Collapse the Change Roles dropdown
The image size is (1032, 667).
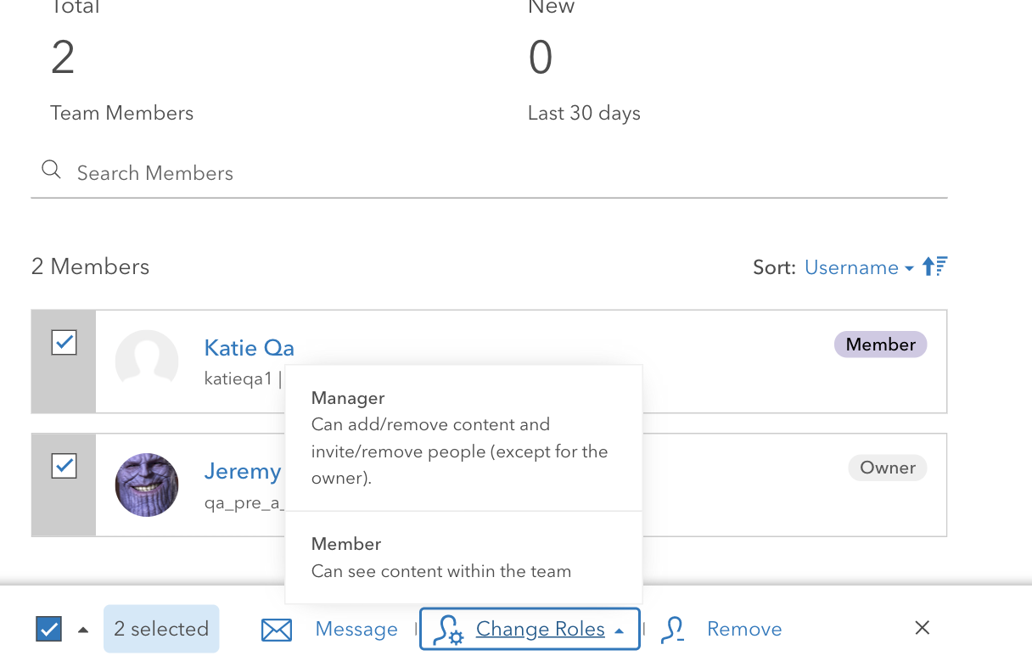[x=541, y=629]
